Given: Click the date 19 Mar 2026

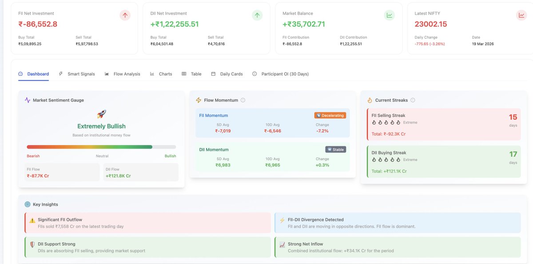Looking at the screenshot, I should [x=483, y=44].
